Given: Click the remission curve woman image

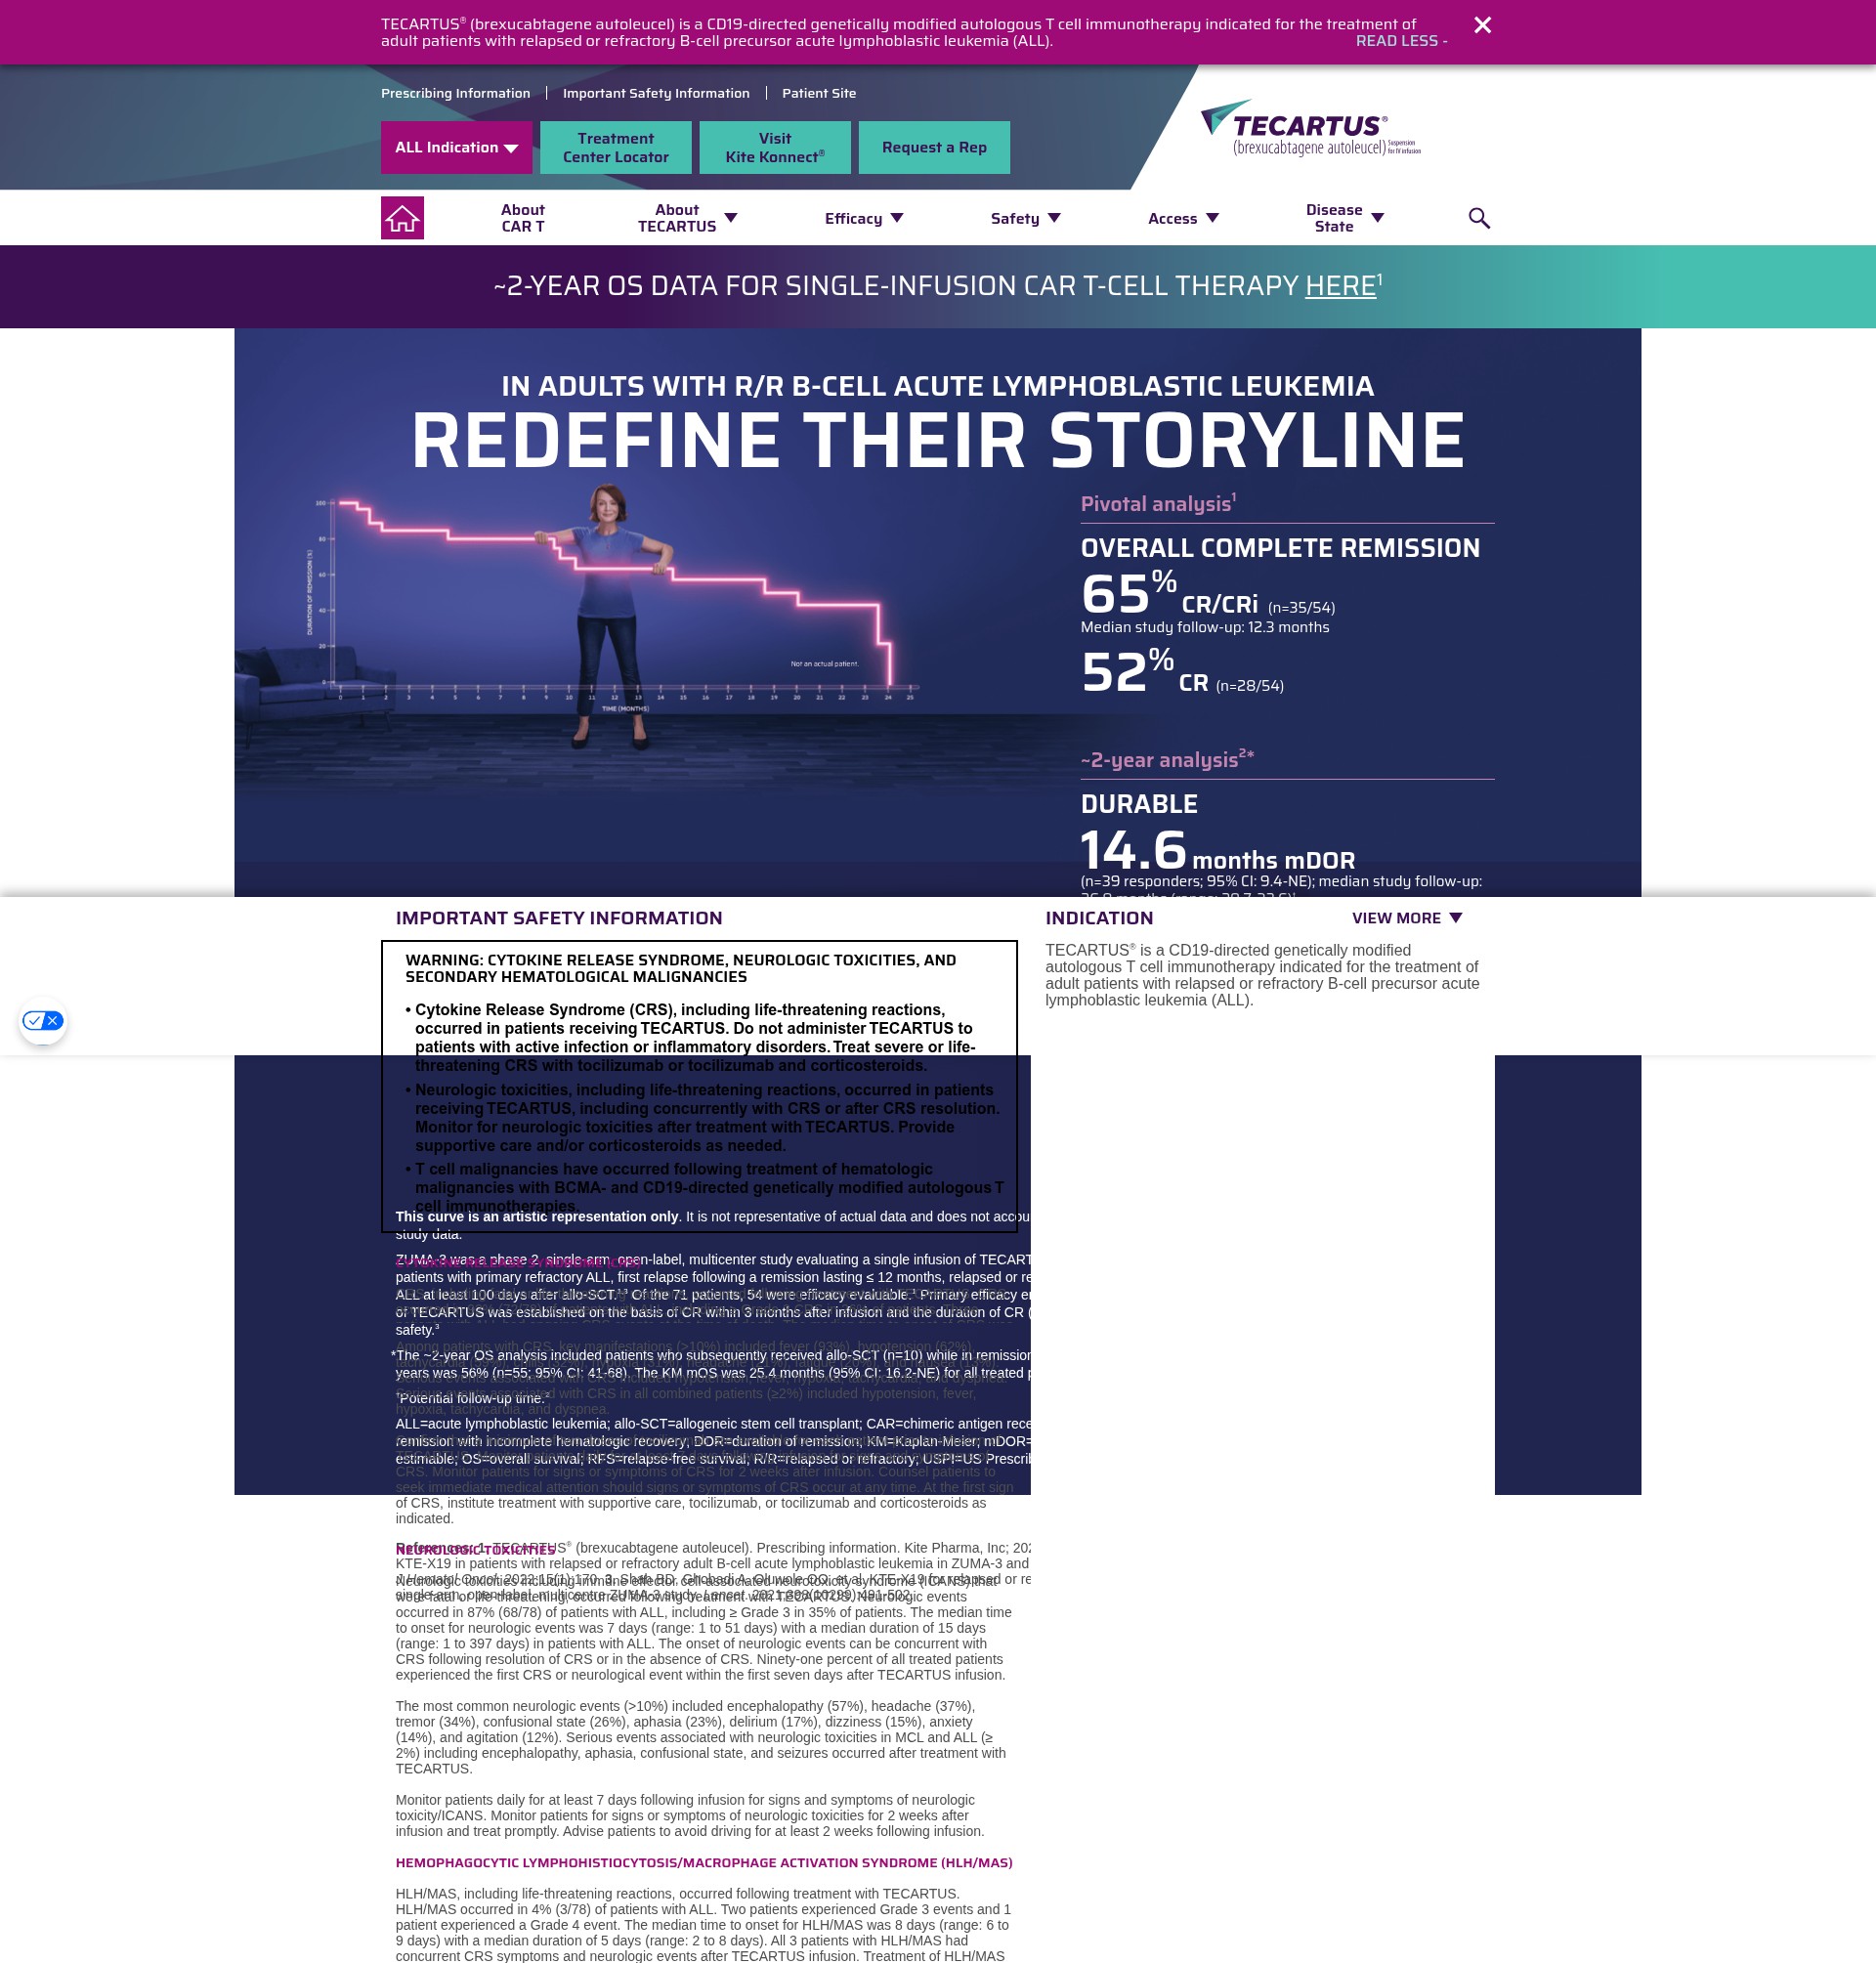Looking at the screenshot, I should point(612,615).
